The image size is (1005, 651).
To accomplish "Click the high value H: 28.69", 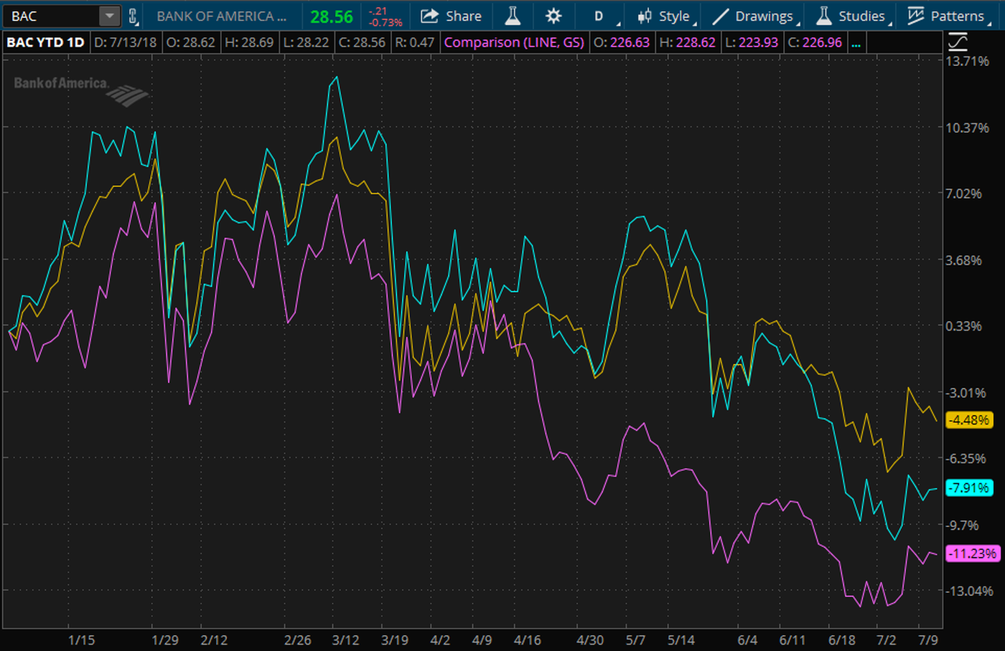I will click(249, 42).
